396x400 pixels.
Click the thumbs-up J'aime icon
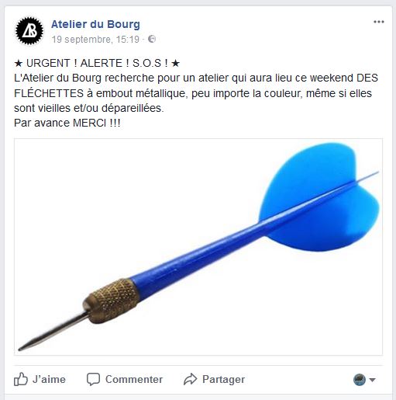(21, 380)
